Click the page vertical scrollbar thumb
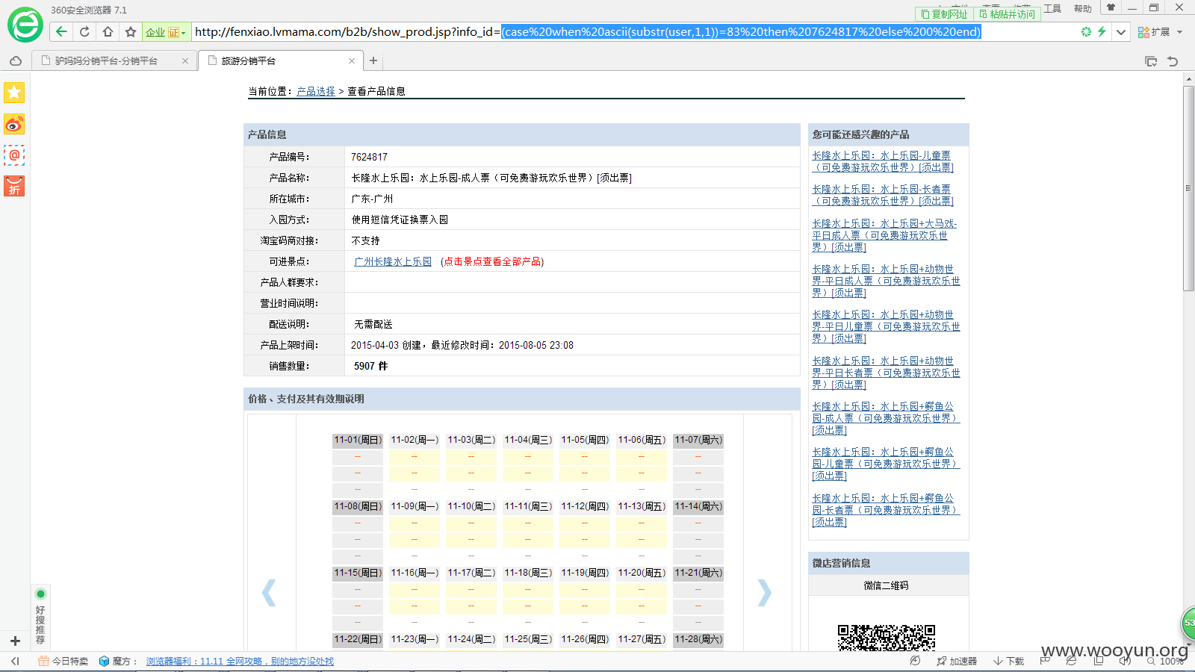The width and height of the screenshot is (1195, 672). coord(1188,188)
